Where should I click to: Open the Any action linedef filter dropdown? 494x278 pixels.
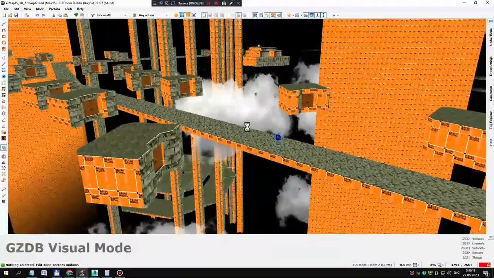point(167,15)
